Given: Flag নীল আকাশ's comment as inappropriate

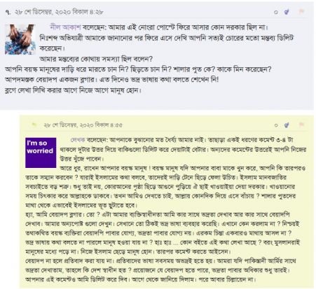Looking at the screenshot, I should pyautogui.click(x=301, y=11).
